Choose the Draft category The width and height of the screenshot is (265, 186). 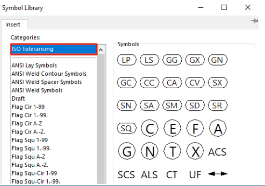(x=18, y=99)
